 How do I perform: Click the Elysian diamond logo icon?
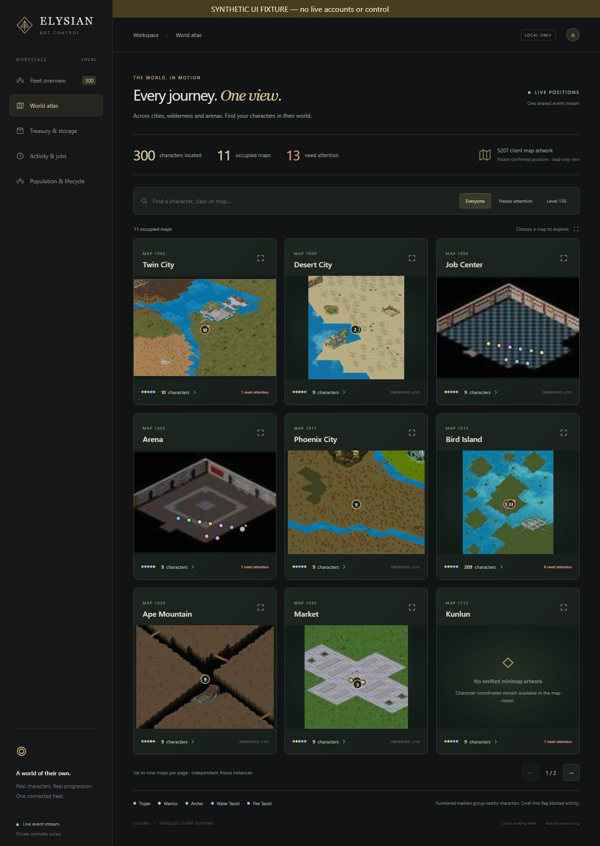point(25,25)
